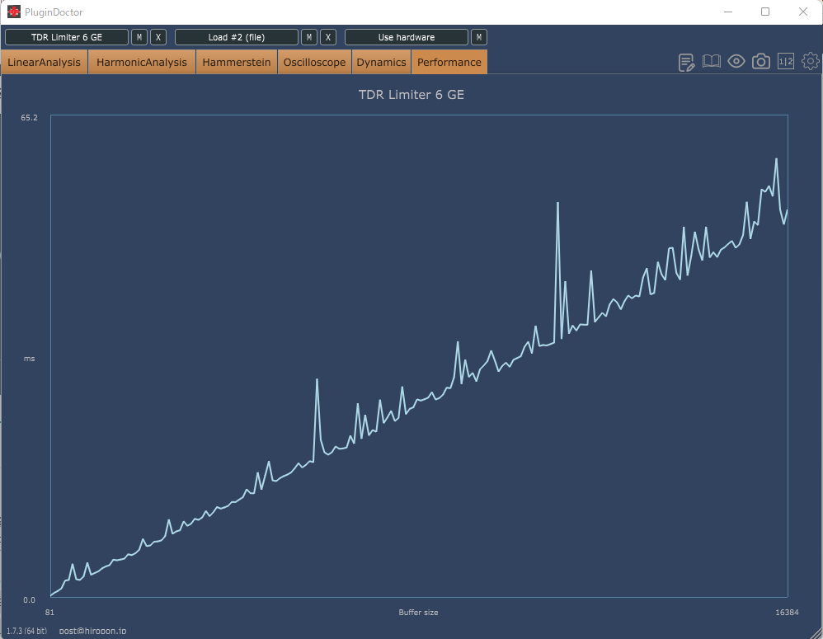Viewport: 823px width, 639px height.
Task: Minimize the PluginDoctor window
Action: [728, 12]
